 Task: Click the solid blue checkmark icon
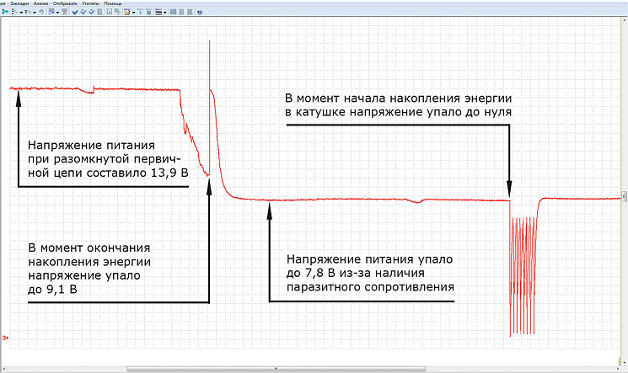click(75, 12)
